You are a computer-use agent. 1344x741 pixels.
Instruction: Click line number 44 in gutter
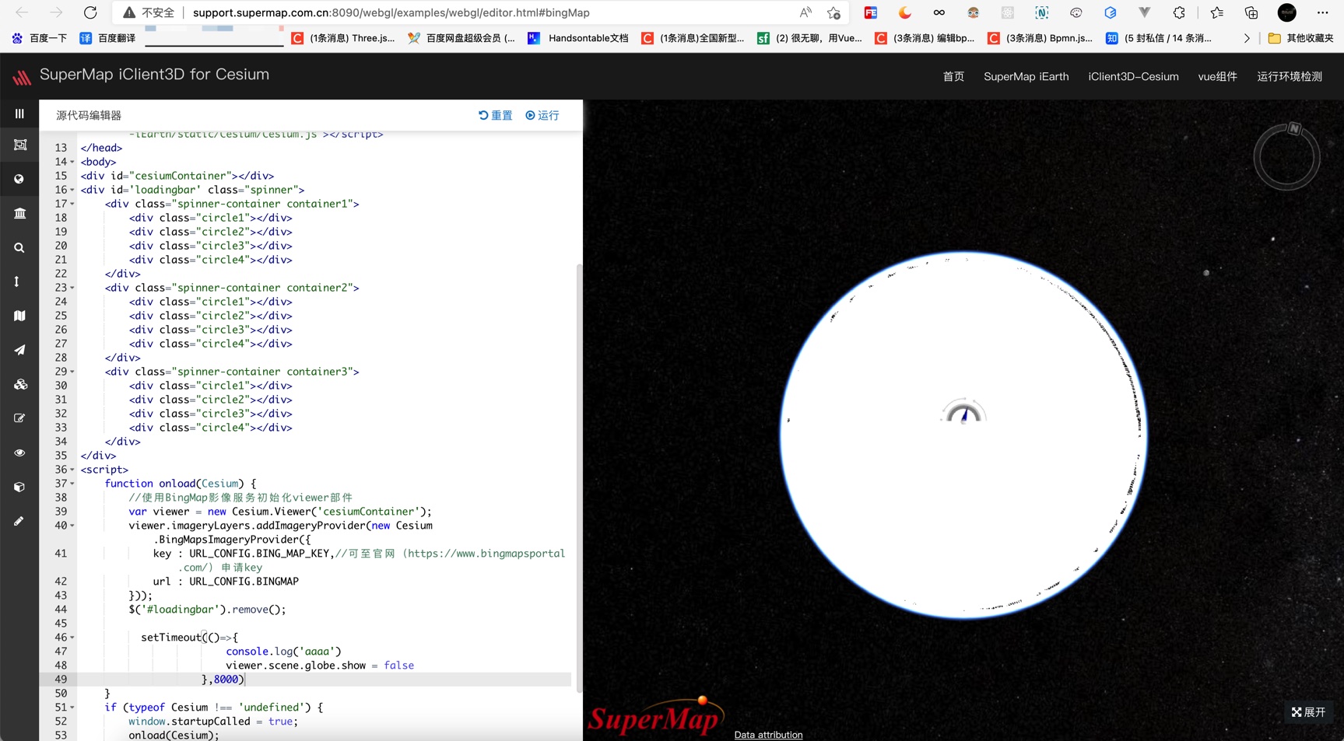tap(61, 610)
